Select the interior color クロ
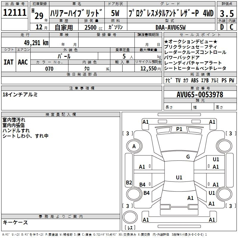The image size is (238, 238). click(x=87, y=69)
